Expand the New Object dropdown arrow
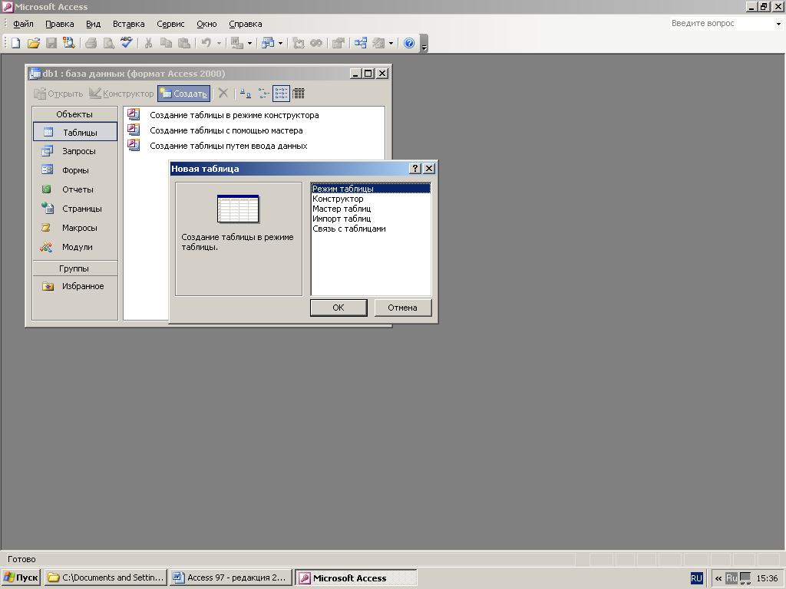This screenshot has height=589, width=786. [391, 43]
